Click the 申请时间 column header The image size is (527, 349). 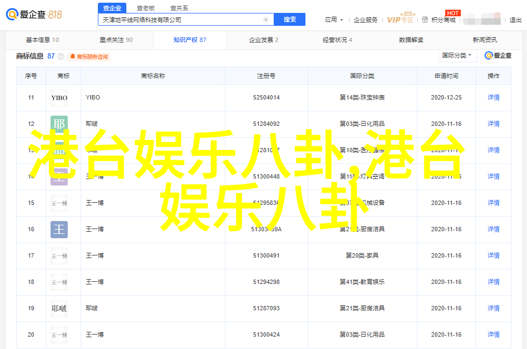446,76
